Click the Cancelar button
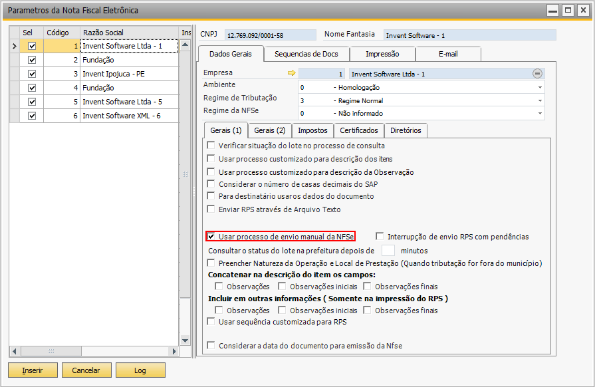The image size is (595, 387). [x=86, y=370]
